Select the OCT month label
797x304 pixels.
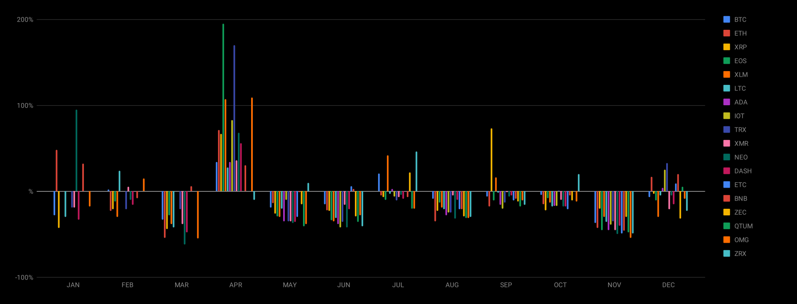[x=560, y=285]
